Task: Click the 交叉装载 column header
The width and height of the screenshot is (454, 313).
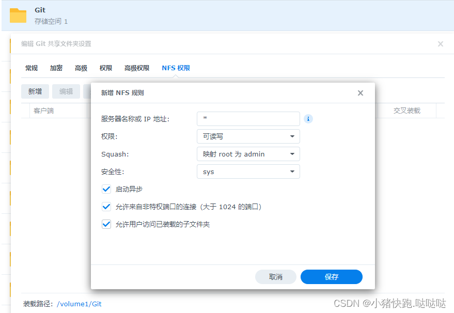Action: pyautogui.click(x=407, y=111)
